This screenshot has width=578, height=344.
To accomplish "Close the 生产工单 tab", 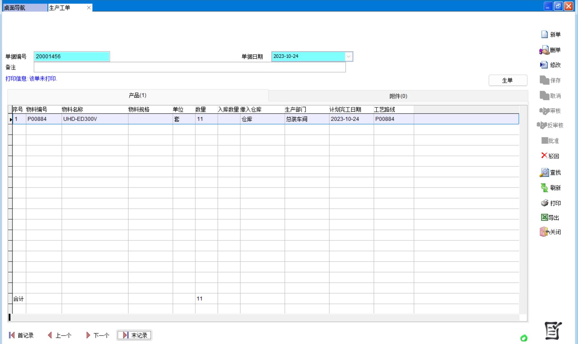I will [89, 8].
